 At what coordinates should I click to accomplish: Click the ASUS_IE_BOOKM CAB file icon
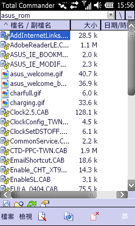5,55
